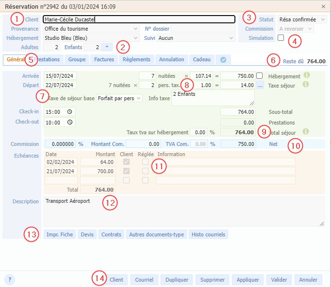Switch to the Factures tab
Viewport: 331px width, 287px height.
pyautogui.click(x=104, y=59)
